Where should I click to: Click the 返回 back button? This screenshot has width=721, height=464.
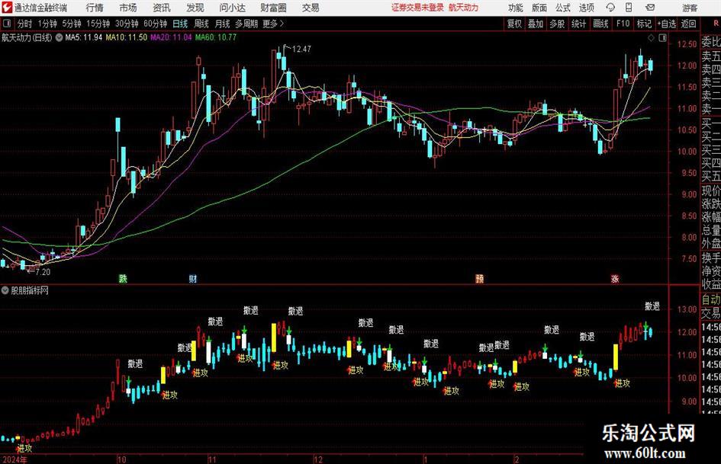click(688, 24)
